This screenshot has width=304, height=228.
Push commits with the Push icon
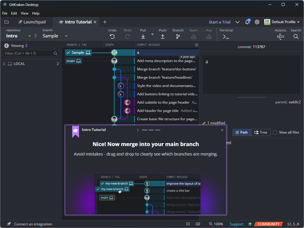pyautogui.click(x=162, y=37)
